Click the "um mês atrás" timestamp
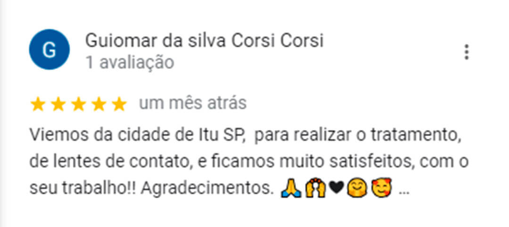 (x=193, y=104)
